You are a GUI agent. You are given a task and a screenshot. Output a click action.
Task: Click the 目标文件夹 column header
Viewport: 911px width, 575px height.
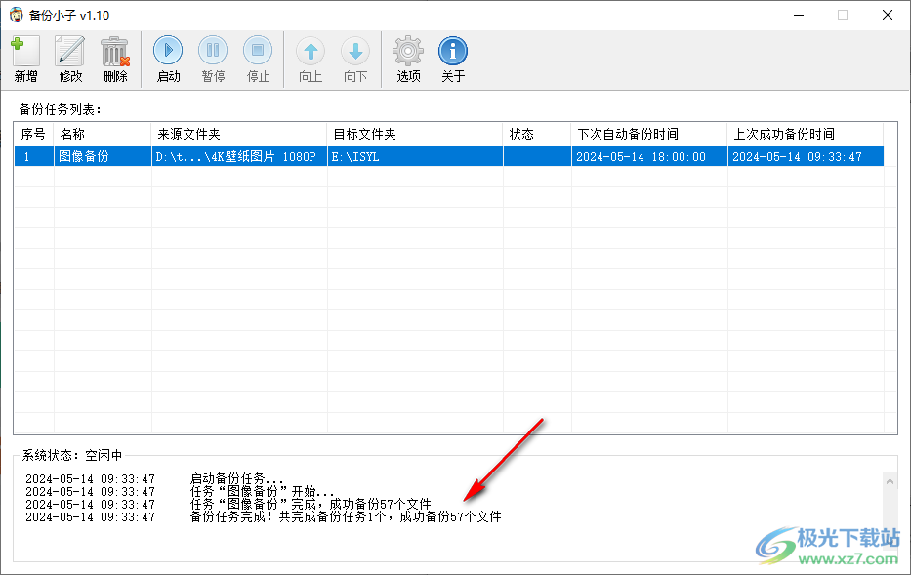coord(415,134)
